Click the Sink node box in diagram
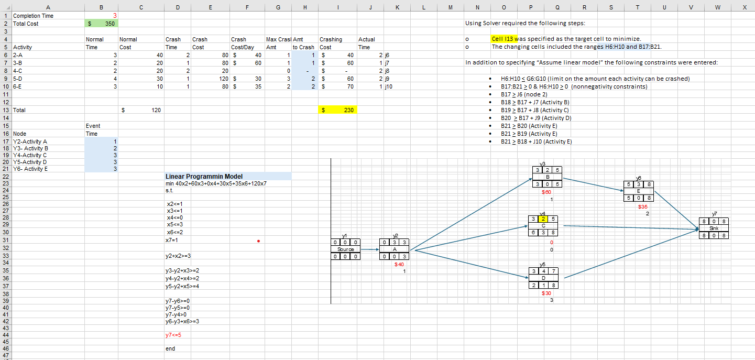755x360 pixels. (x=714, y=228)
